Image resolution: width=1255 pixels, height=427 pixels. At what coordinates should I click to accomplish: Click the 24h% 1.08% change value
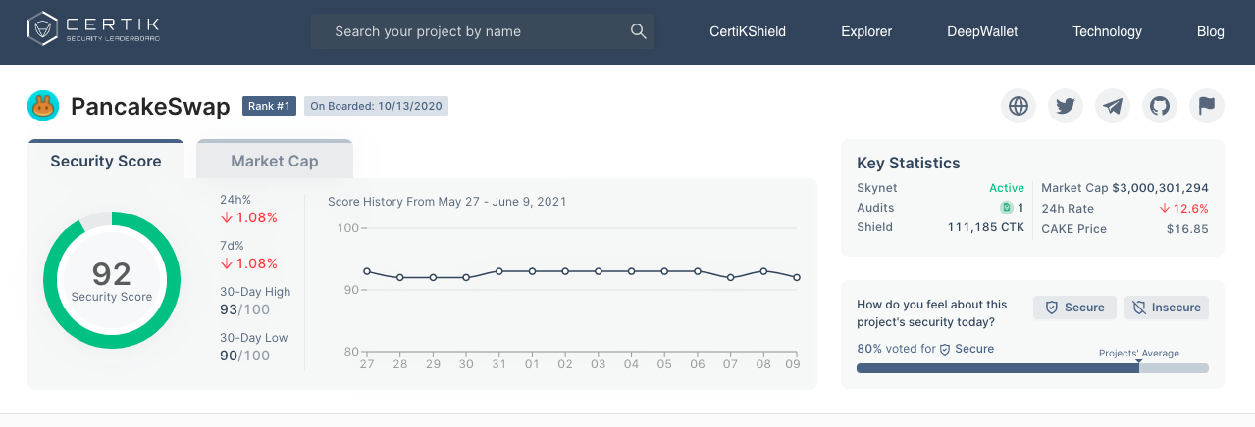[248, 217]
